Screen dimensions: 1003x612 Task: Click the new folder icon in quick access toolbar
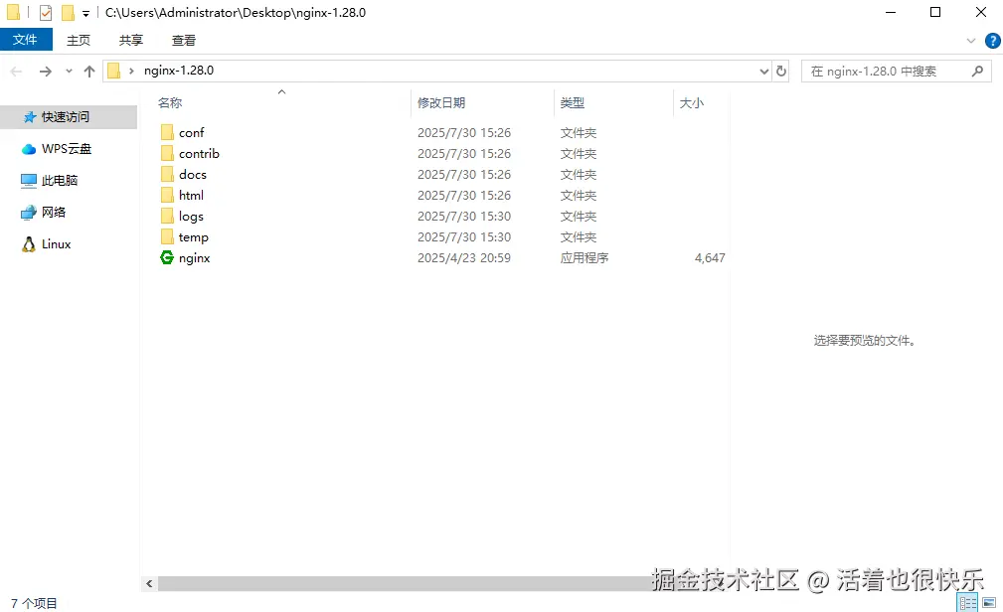pos(69,12)
